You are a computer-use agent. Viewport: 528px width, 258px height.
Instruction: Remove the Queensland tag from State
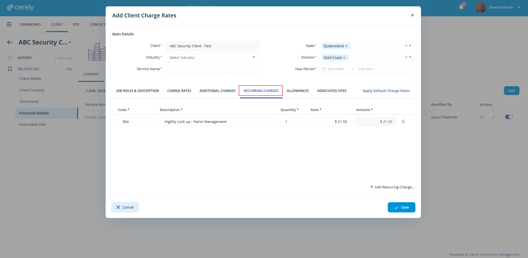click(346, 46)
